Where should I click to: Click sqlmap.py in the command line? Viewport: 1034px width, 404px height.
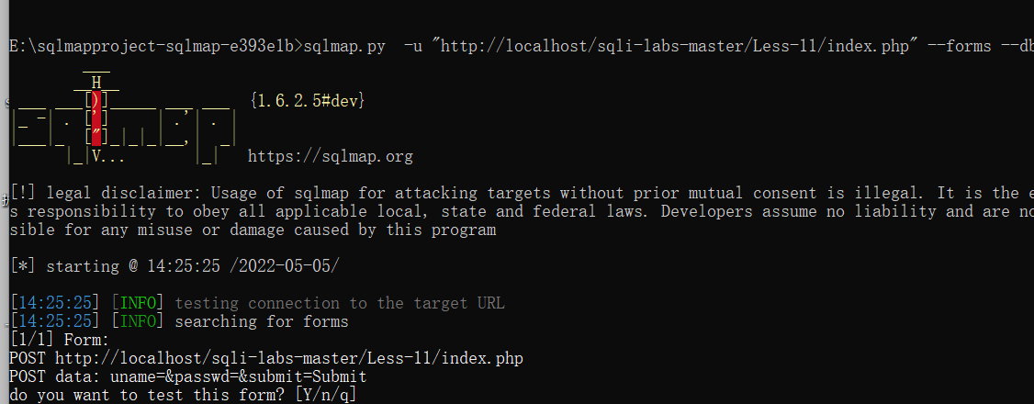(x=344, y=47)
